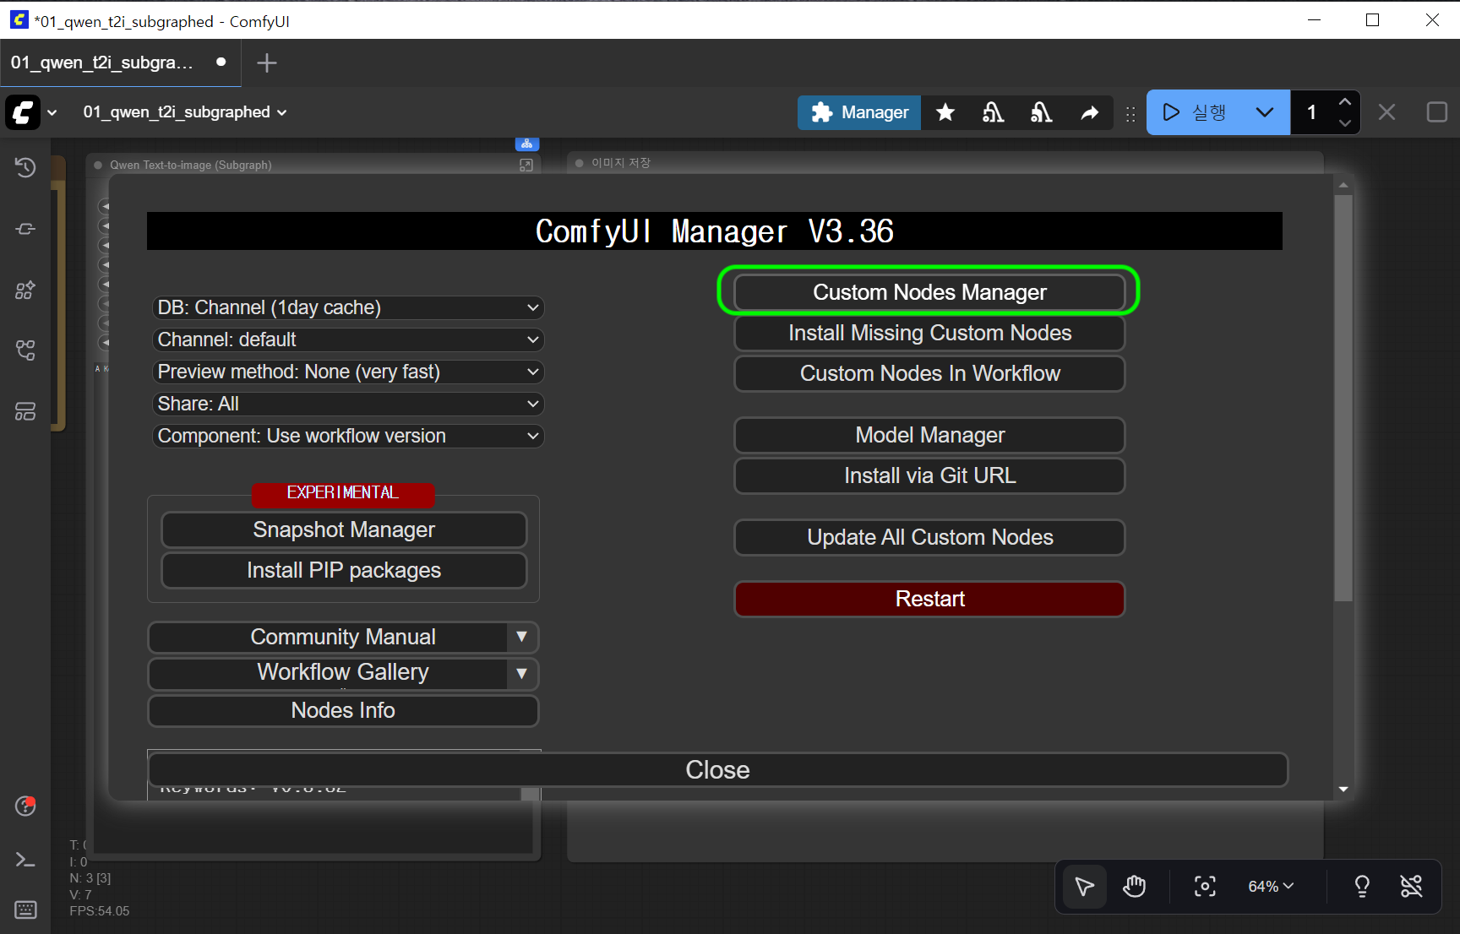This screenshot has width=1460, height=934.
Task: Click the square toggle panel icon
Action: tap(1436, 112)
